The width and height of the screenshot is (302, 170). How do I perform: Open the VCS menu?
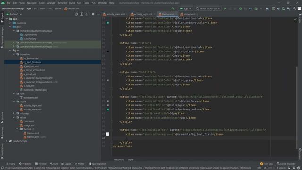click(x=93, y=3)
